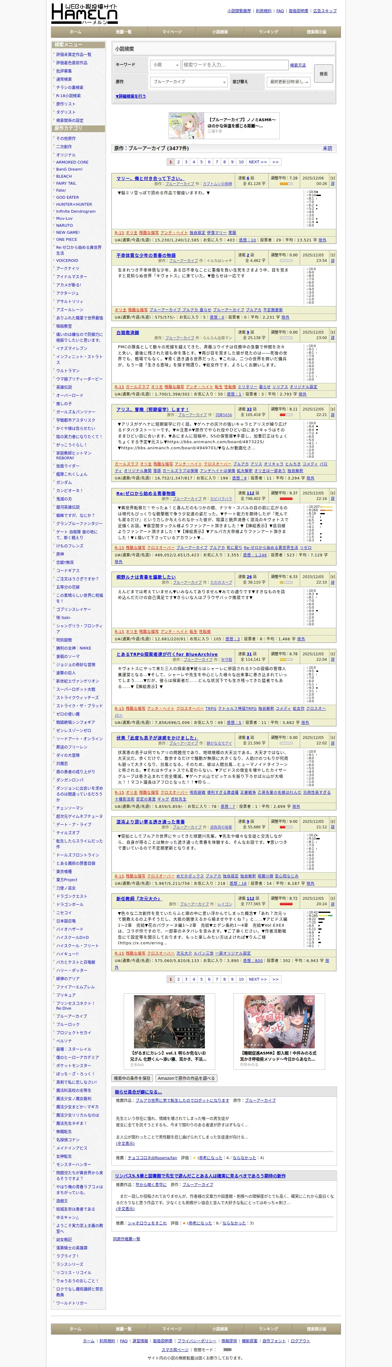Open recommendation 抛らせ具合が癖になる…
The height and width of the screenshot is (1367, 392).
pyautogui.click(x=139, y=1092)
